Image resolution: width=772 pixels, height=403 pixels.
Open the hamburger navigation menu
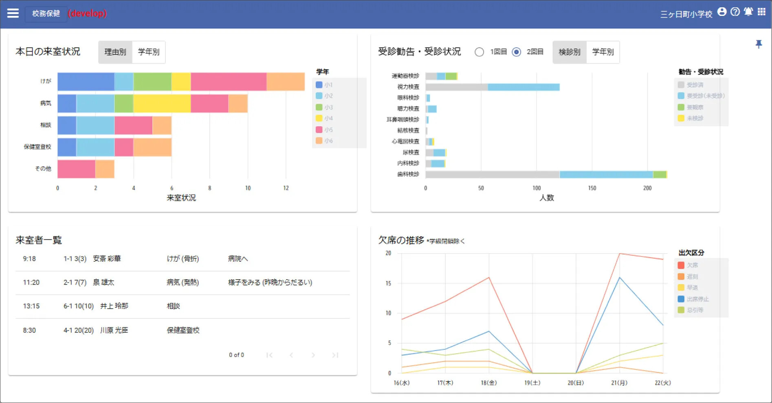[13, 13]
